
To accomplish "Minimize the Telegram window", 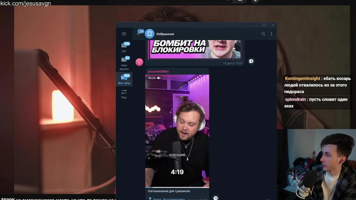I will pos(256,25).
